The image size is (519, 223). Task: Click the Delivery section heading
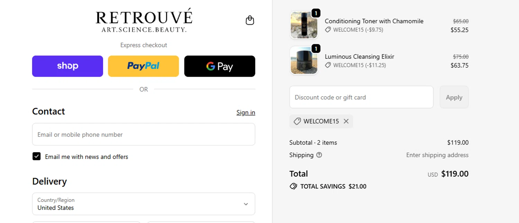(49, 182)
